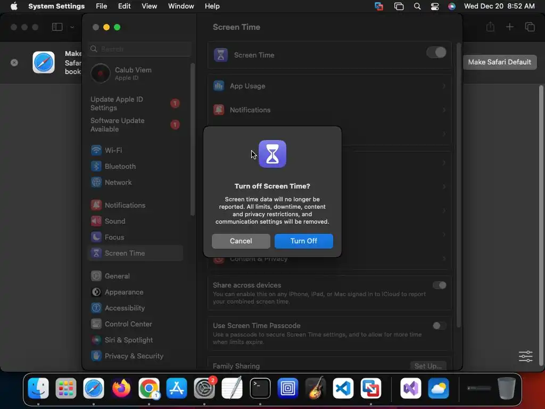
Task: Select Siri & Spotlight in the settings sidebar
Action: [136, 340]
